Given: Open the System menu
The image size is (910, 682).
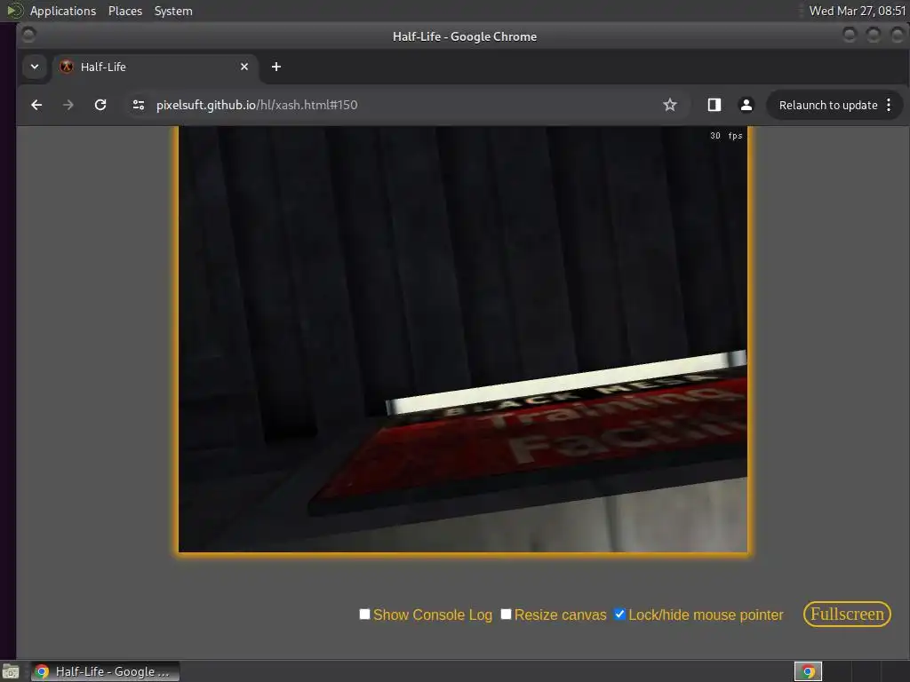Looking at the screenshot, I should click(173, 11).
